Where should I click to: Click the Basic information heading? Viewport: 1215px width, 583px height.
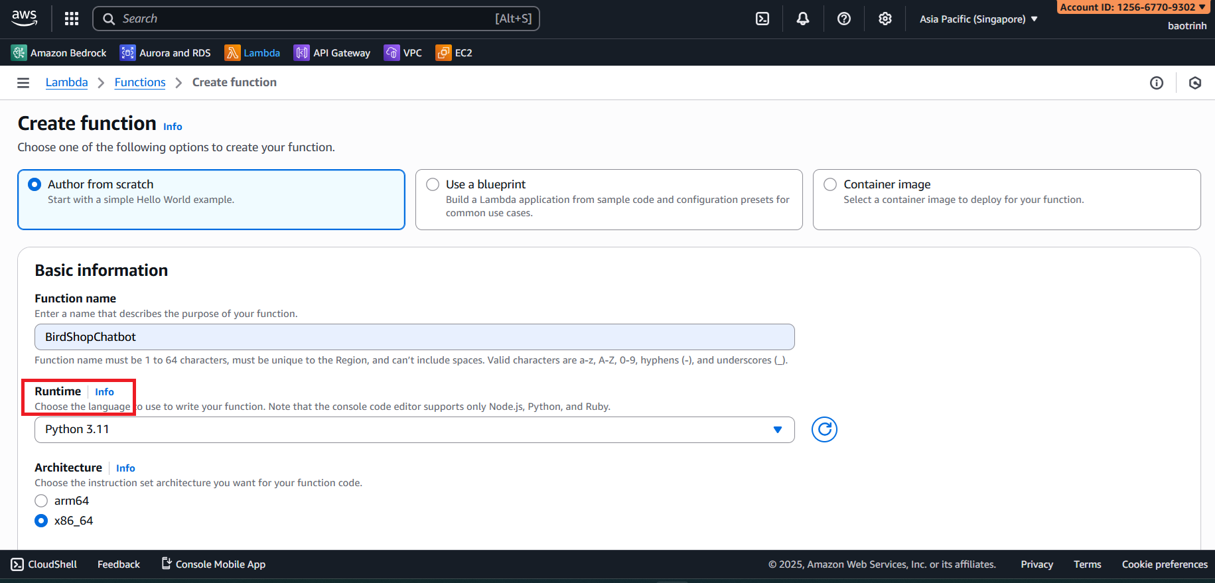101,271
